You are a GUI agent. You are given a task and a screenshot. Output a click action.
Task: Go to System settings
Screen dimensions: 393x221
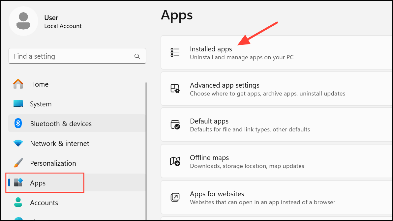click(41, 104)
